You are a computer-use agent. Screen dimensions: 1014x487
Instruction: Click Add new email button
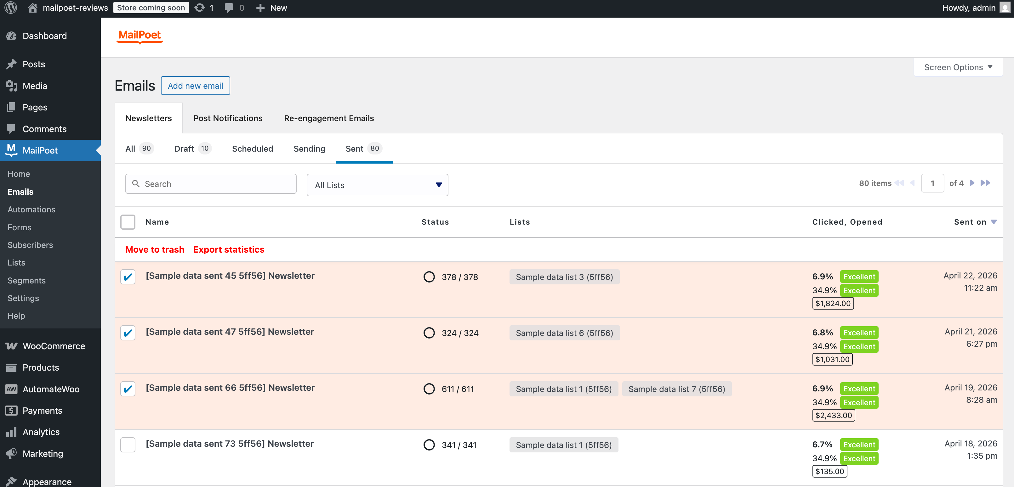[195, 86]
